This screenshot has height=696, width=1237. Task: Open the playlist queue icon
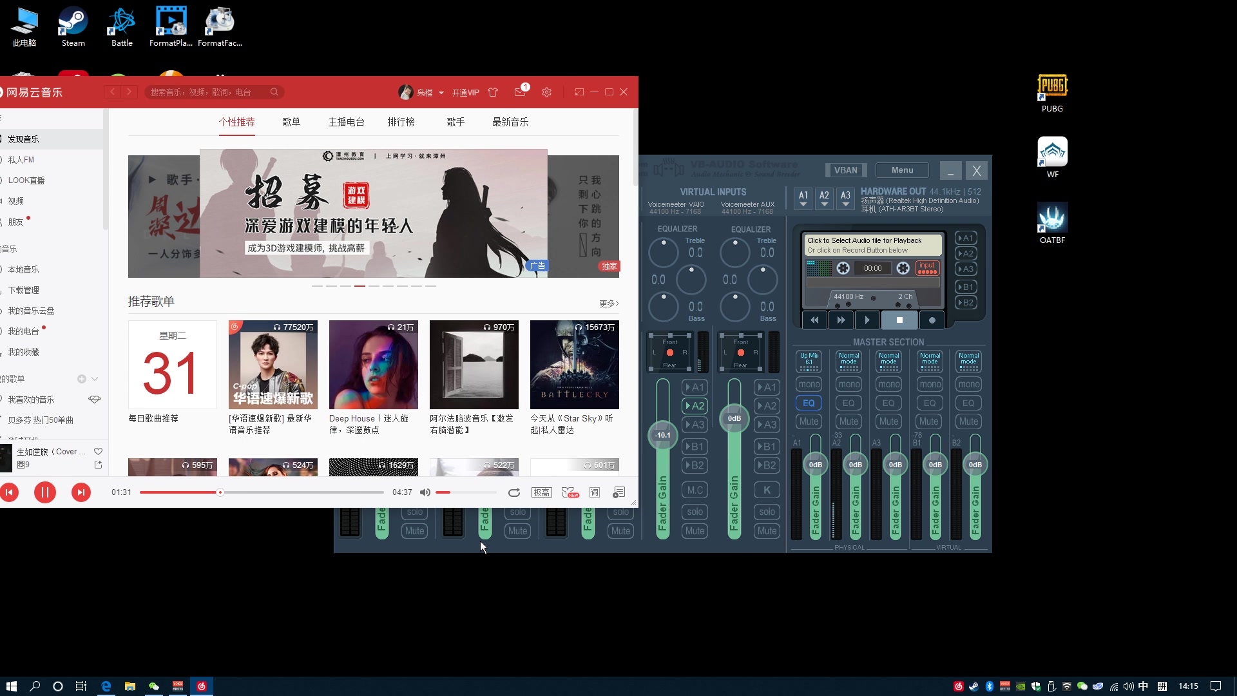click(618, 492)
